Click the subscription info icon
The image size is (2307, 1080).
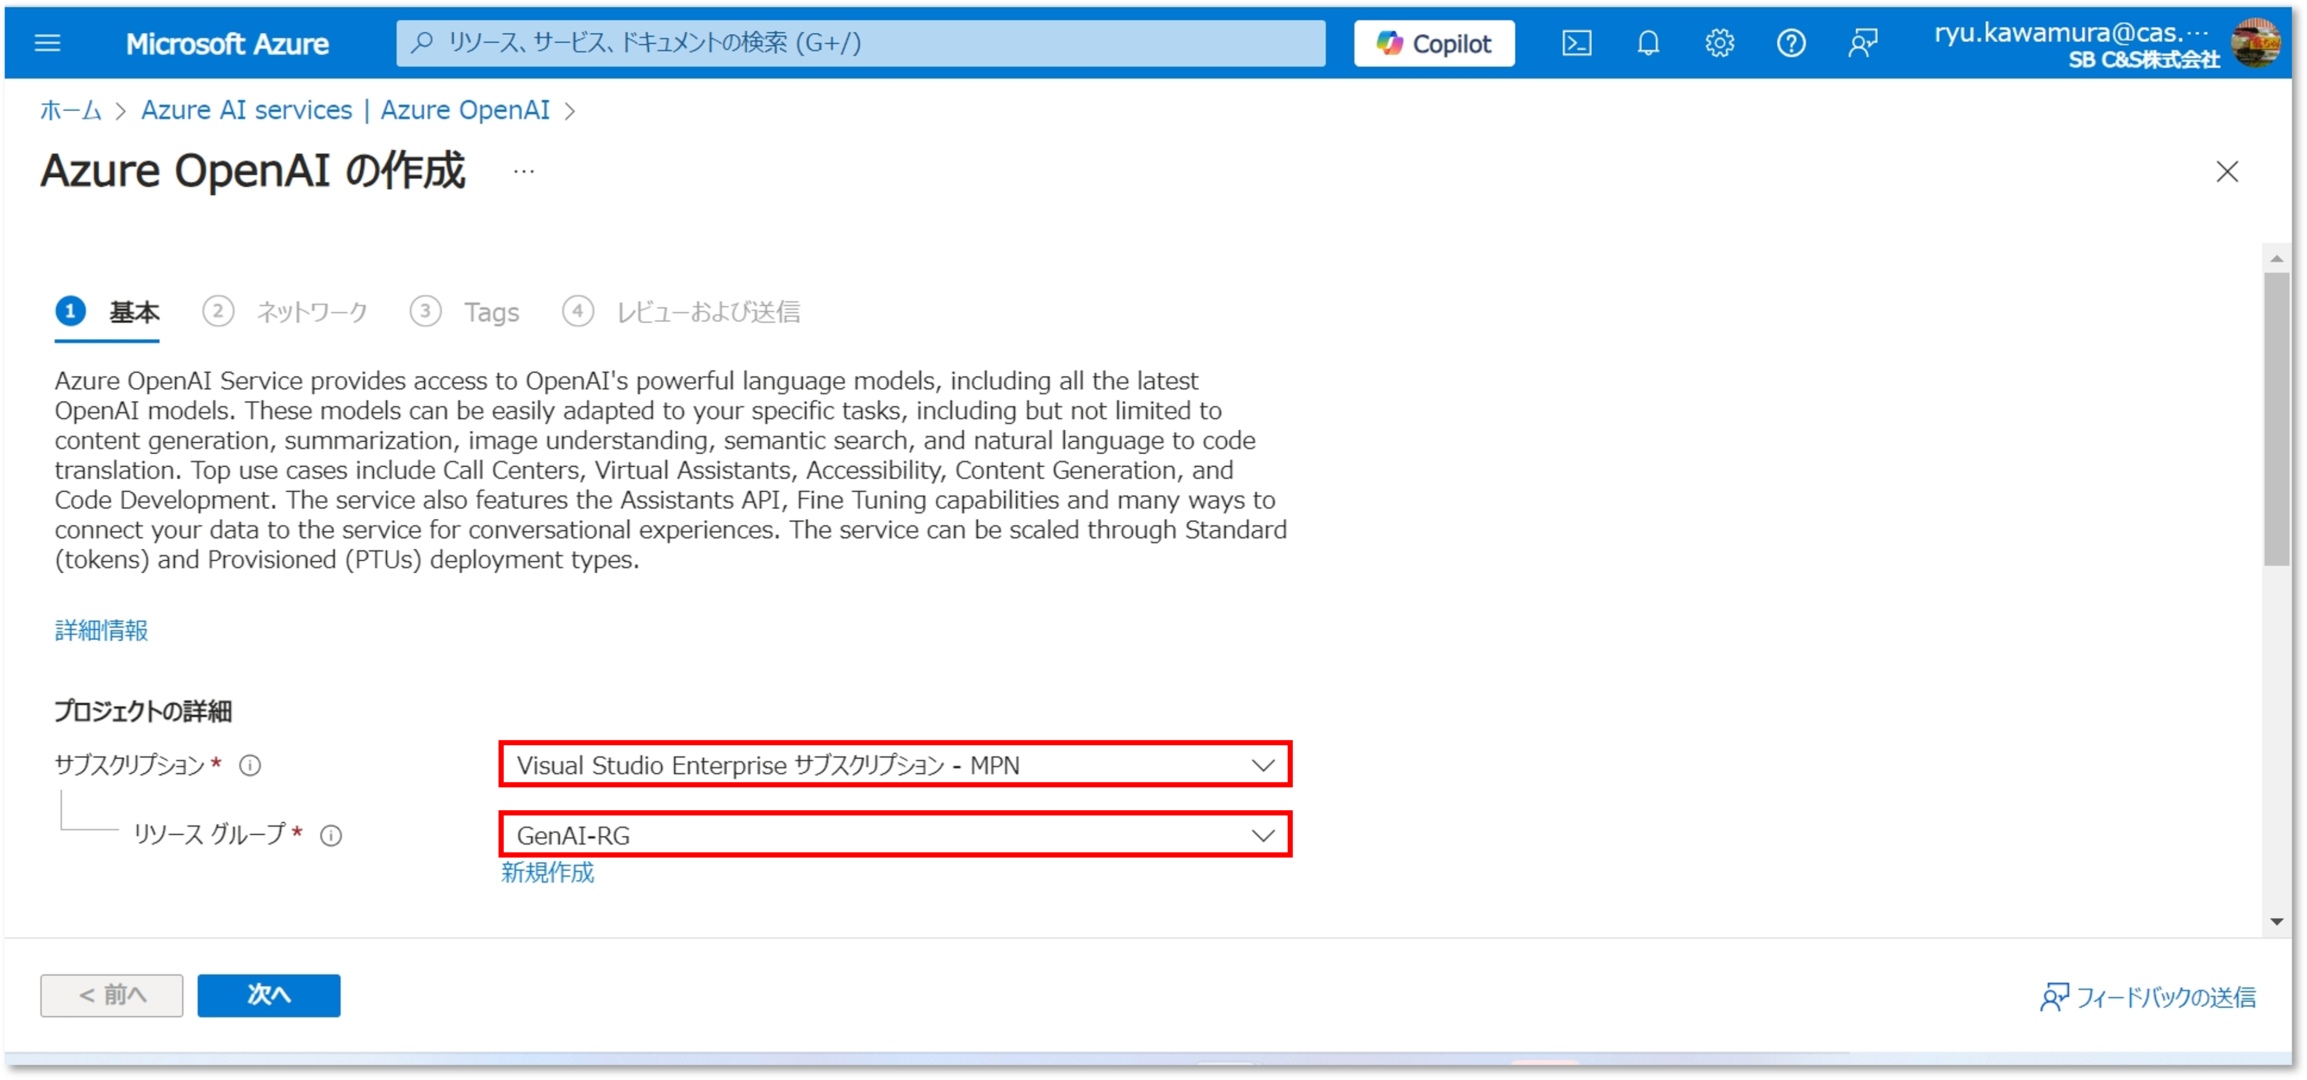point(250,766)
